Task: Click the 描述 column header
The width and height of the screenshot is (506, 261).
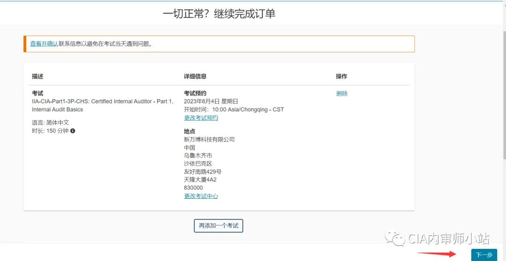Action: [x=37, y=76]
